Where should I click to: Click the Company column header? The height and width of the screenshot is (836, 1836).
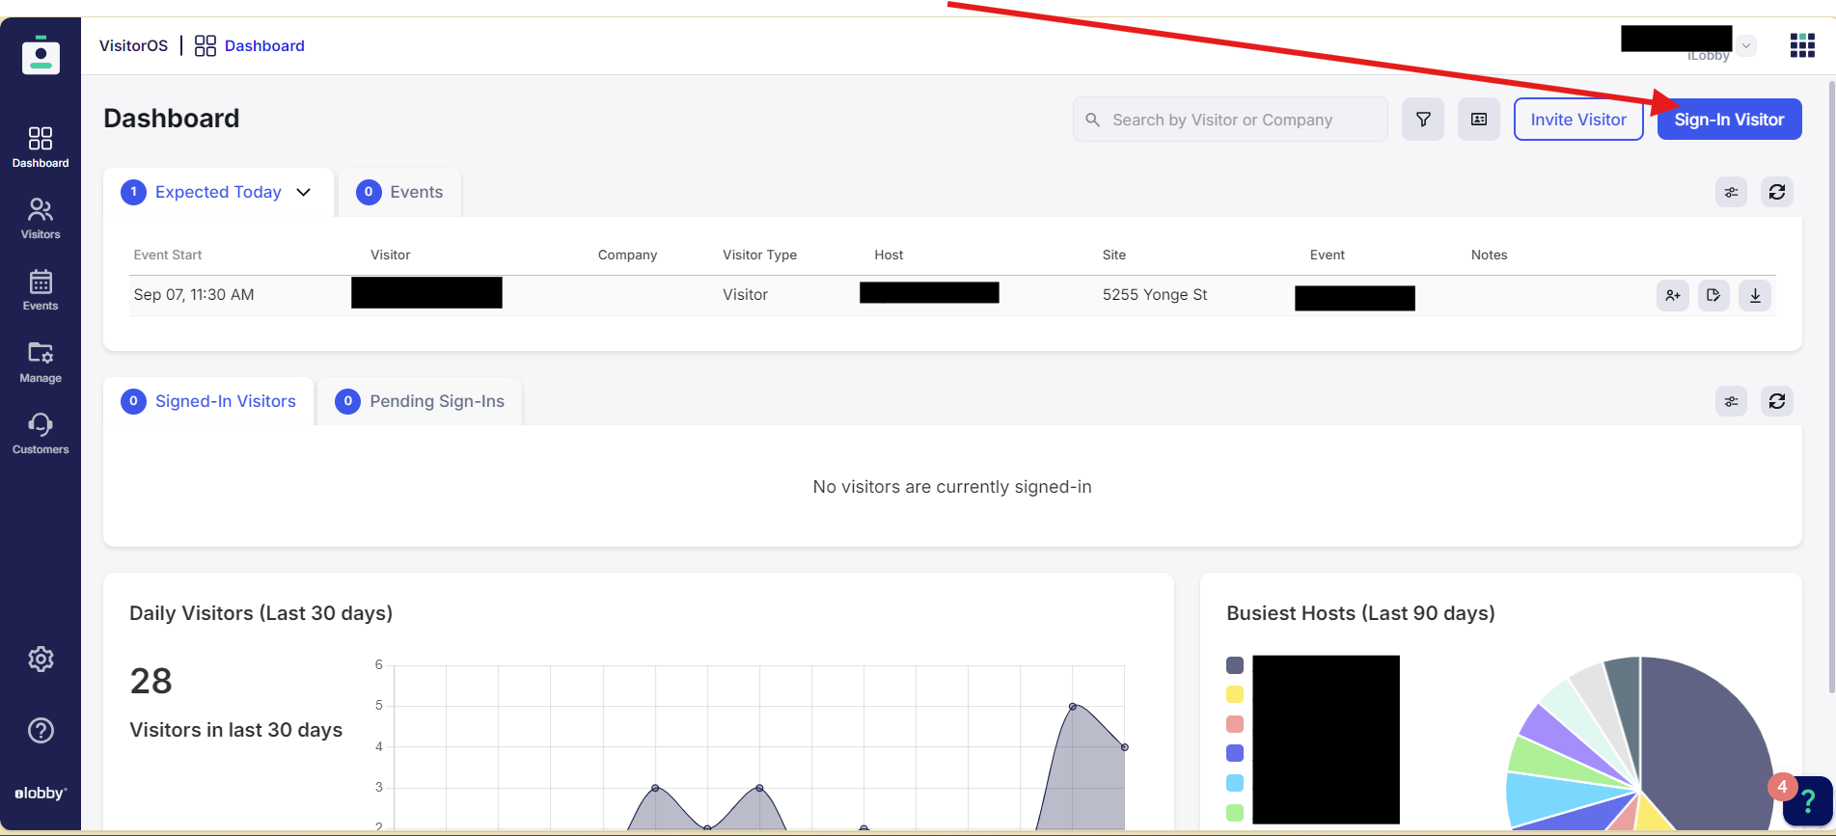point(627,255)
